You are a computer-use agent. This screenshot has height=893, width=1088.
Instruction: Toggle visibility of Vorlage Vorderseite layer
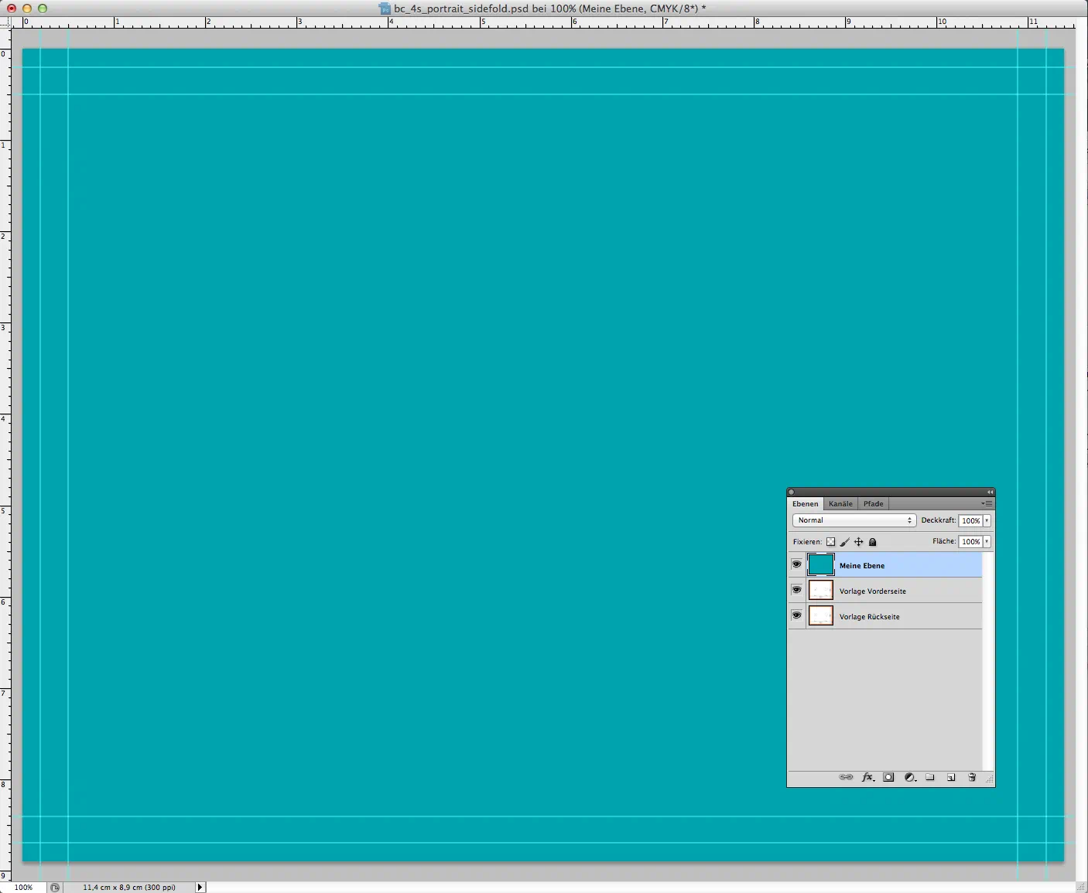click(796, 590)
